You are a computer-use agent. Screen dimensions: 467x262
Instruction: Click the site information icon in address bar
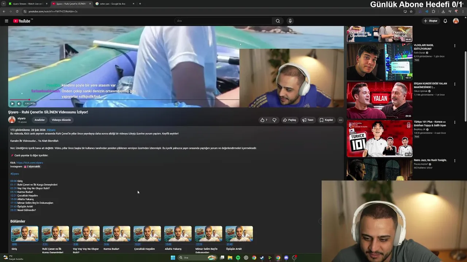click(25, 11)
